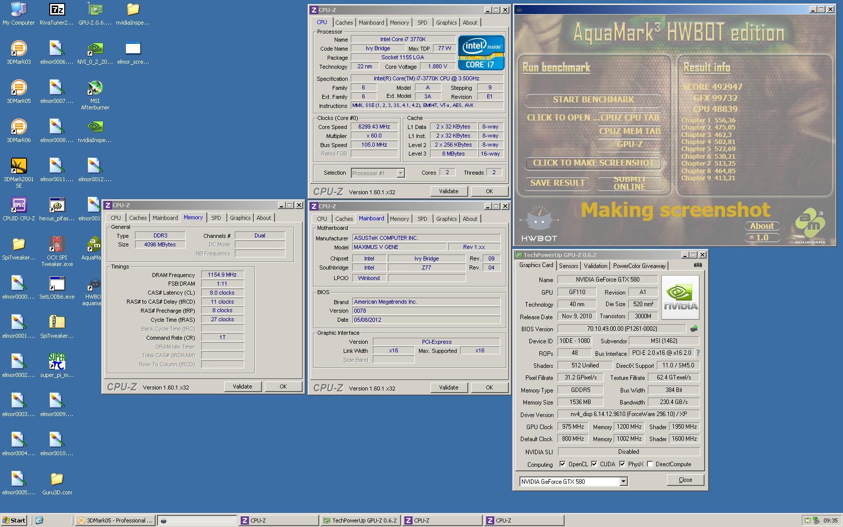
Task: Open elmor0006 image file icon
Action: coord(57,53)
